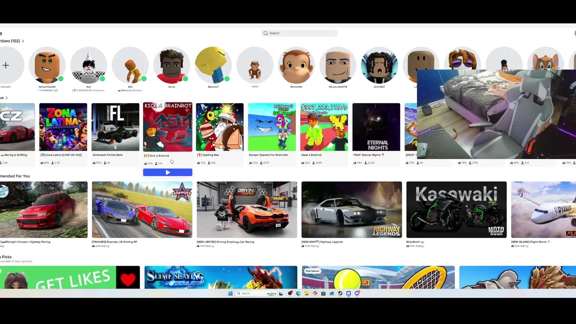Open Discord from taskbar
576x324 pixels.
click(x=357, y=293)
